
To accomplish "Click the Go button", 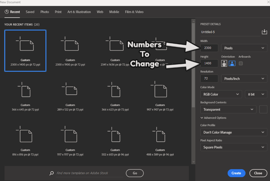I will click(135, 173).
